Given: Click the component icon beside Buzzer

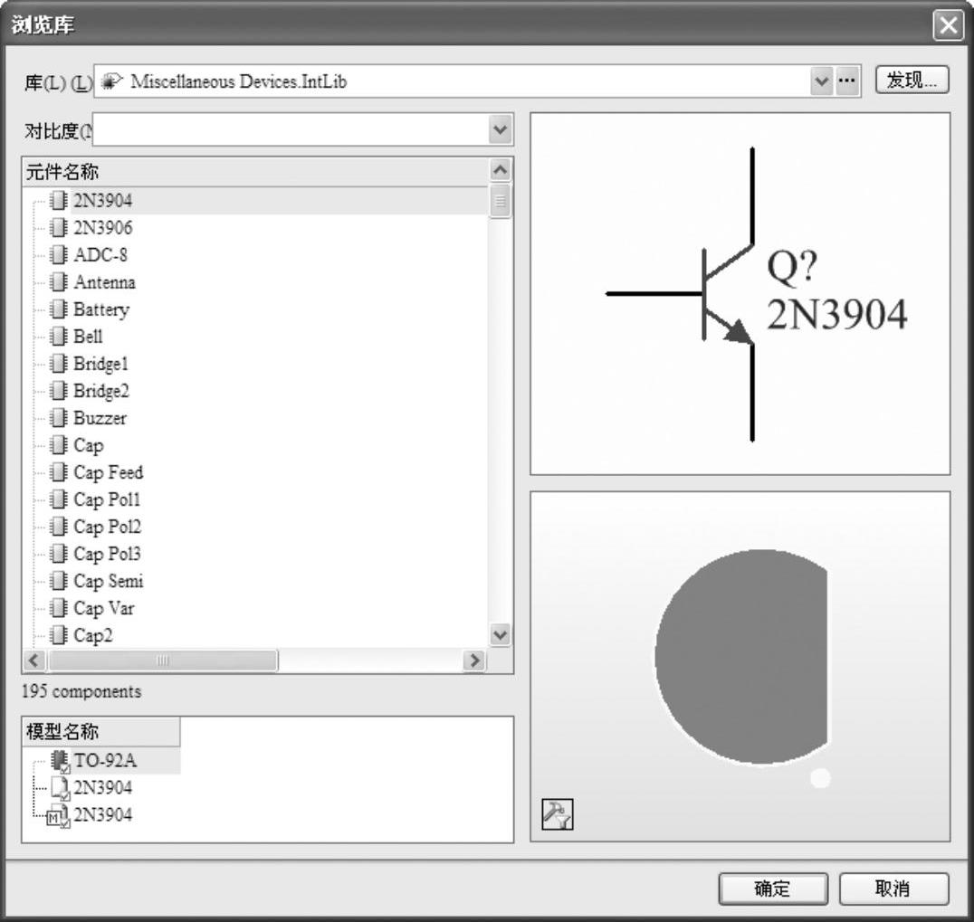Looking at the screenshot, I should pyautogui.click(x=59, y=418).
